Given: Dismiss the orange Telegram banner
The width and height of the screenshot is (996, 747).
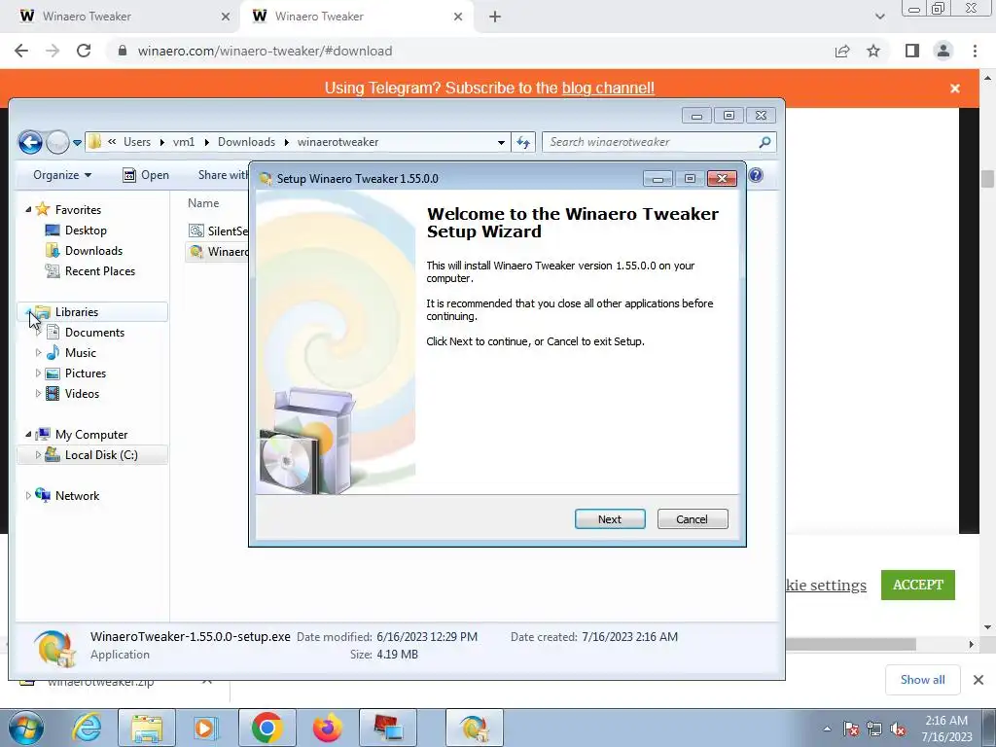Looking at the screenshot, I should point(955,89).
